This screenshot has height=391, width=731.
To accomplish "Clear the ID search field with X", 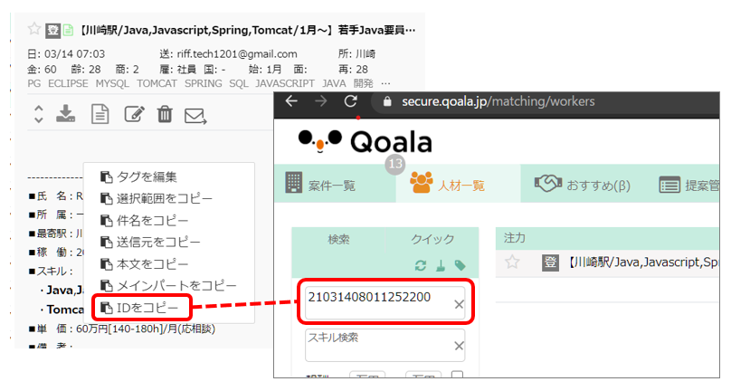I will click(x=459, y=305).
